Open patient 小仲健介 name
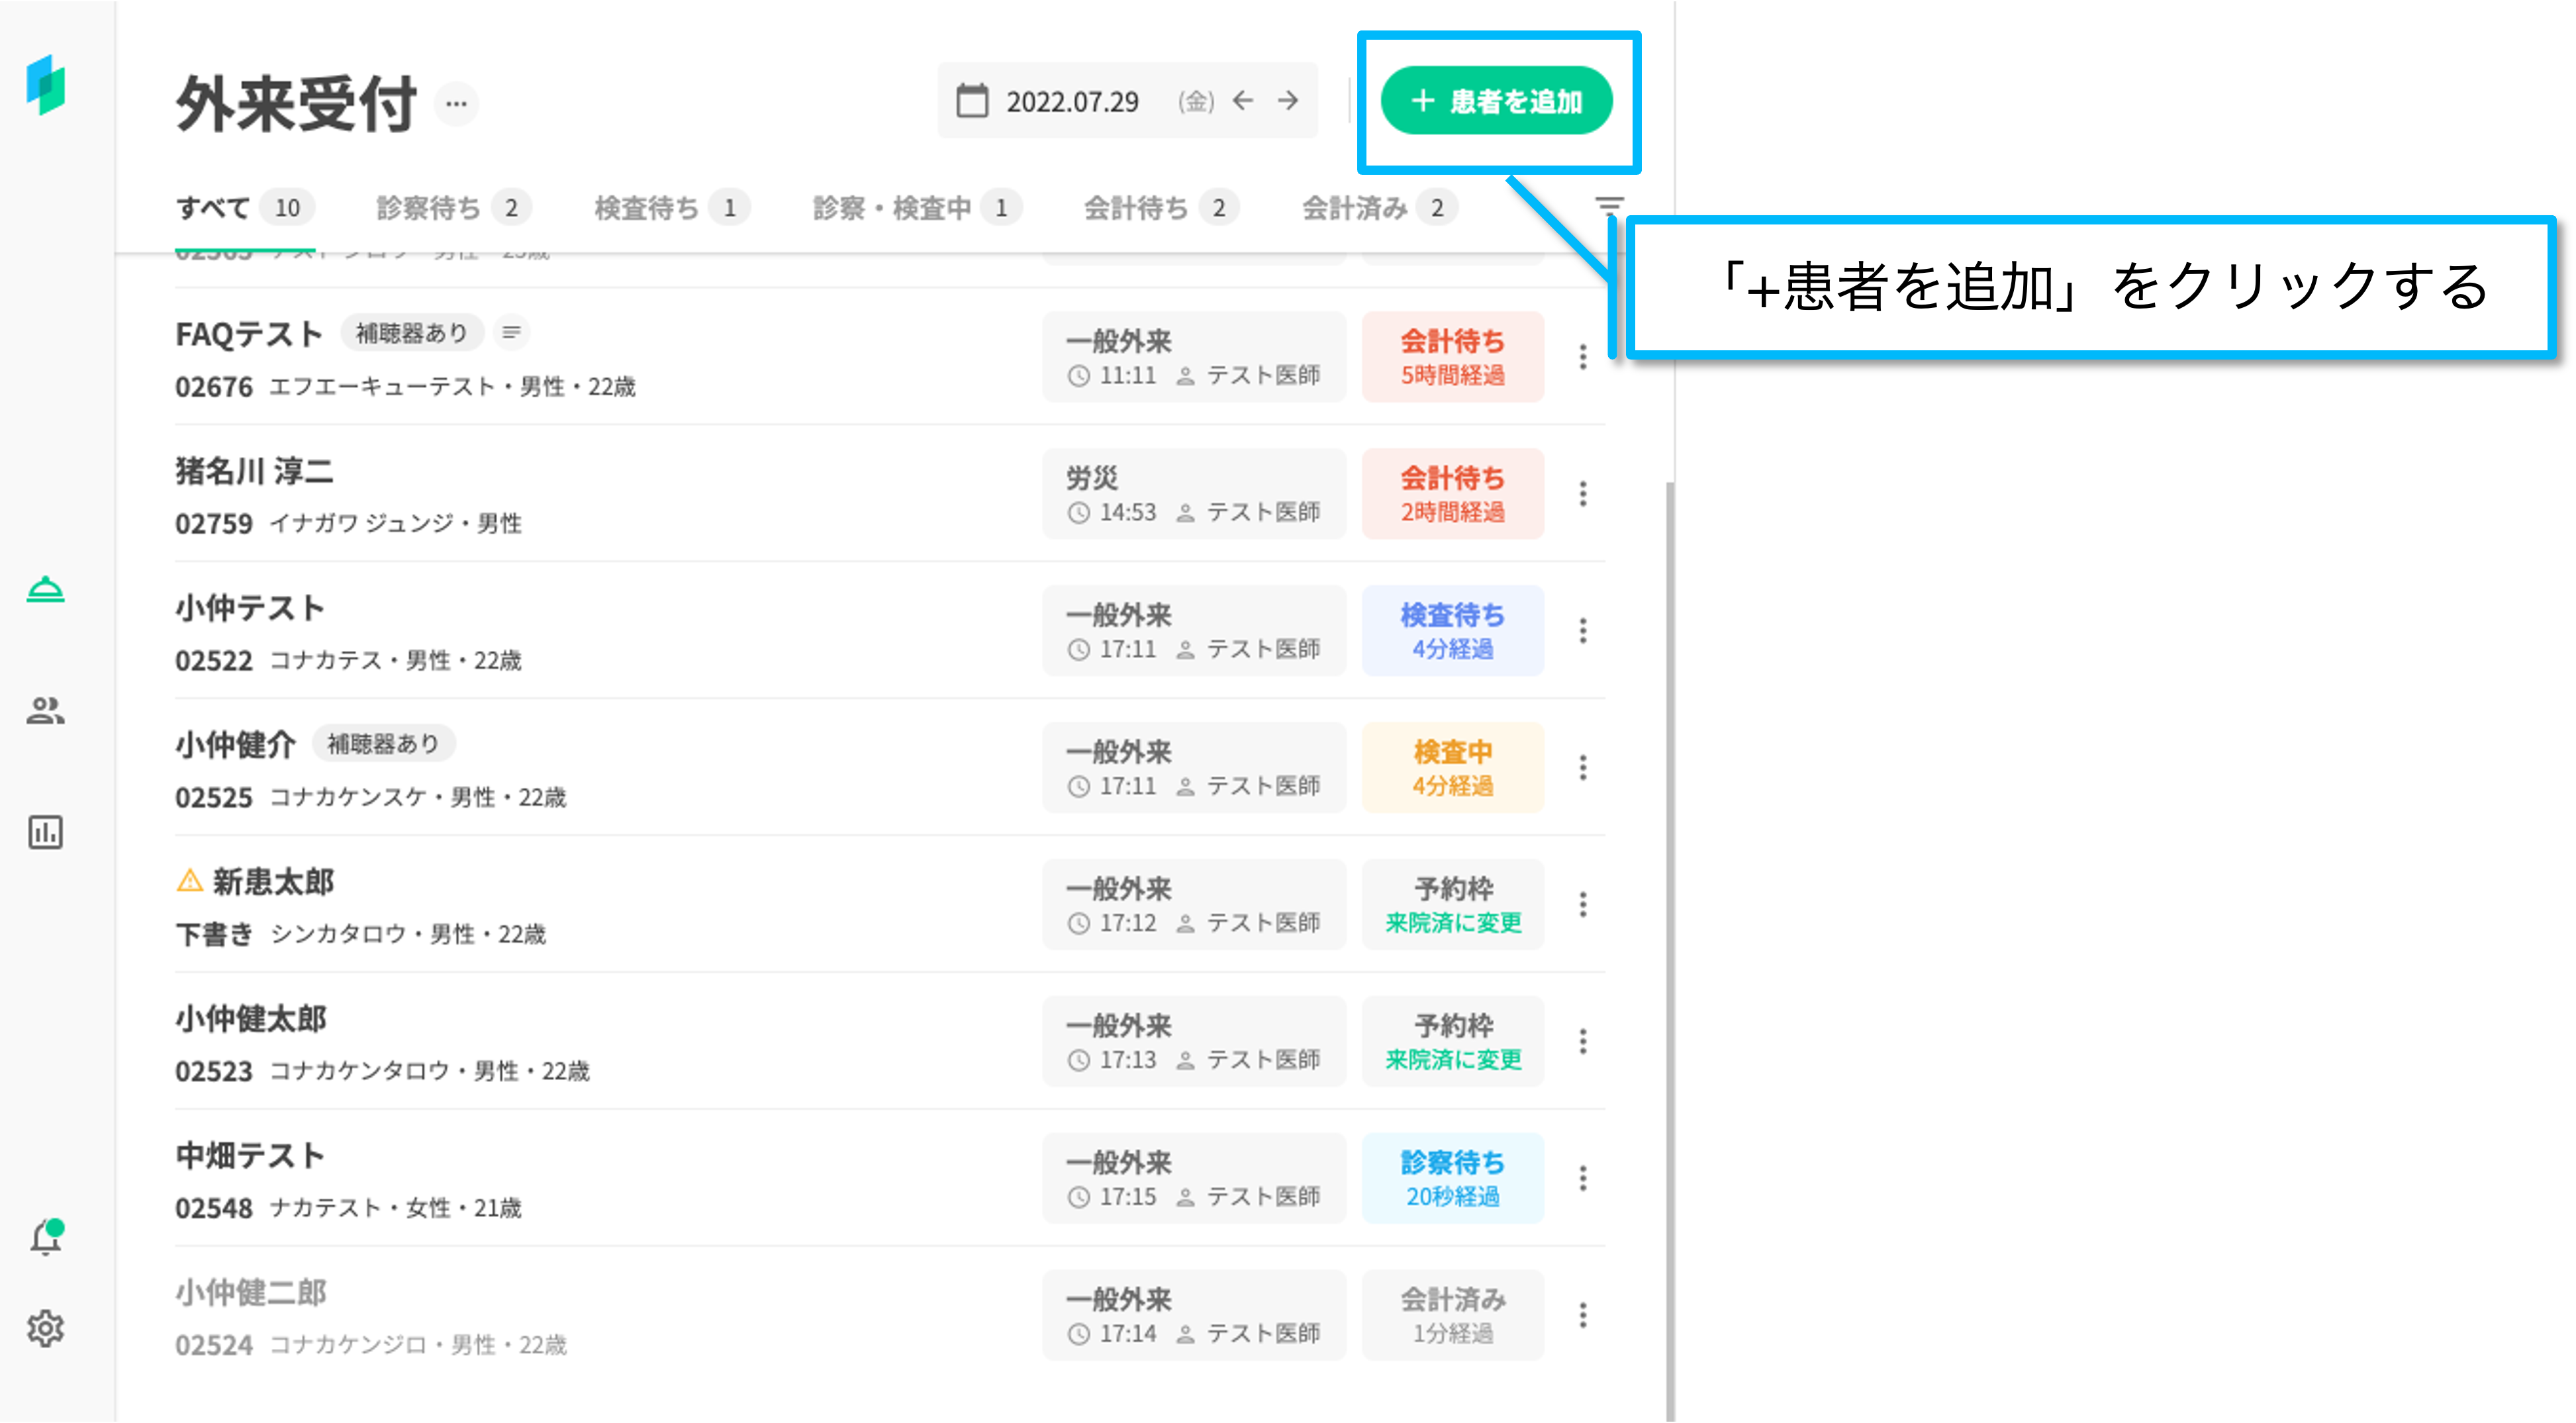The width and height of the screenshot is (2576, 1423). point(236,745)
